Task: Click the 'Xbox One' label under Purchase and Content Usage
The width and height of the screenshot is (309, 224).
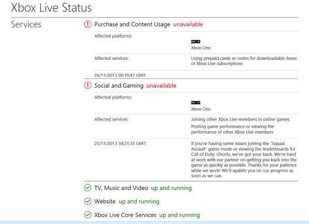Action: [201, 47]
